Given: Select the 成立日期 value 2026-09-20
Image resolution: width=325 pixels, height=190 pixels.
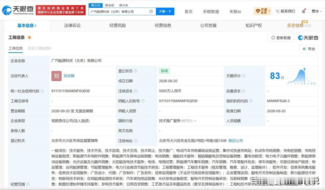Looking at the screenshot, I should [168, 81].
